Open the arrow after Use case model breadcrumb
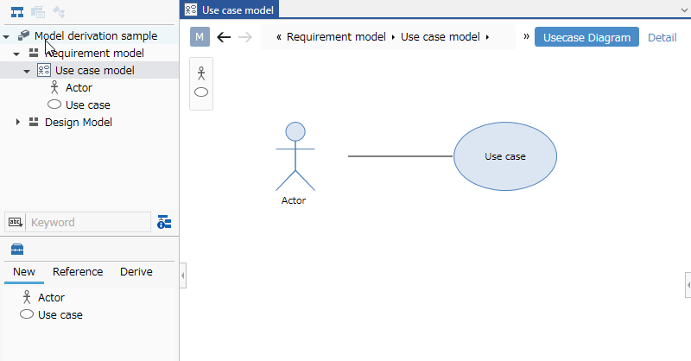 [x=487, y=37]
